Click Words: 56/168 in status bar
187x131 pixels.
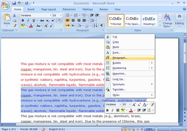point(29,129)
